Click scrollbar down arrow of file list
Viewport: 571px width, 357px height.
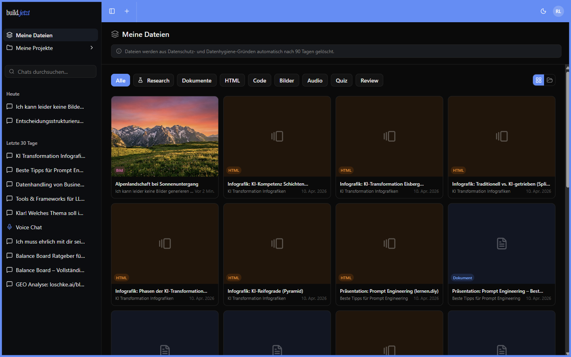(x=567, y=353)
